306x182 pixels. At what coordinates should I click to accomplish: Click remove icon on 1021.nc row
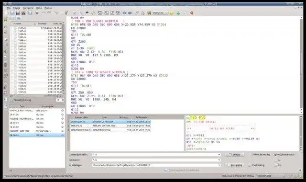[x=63, y=114]
